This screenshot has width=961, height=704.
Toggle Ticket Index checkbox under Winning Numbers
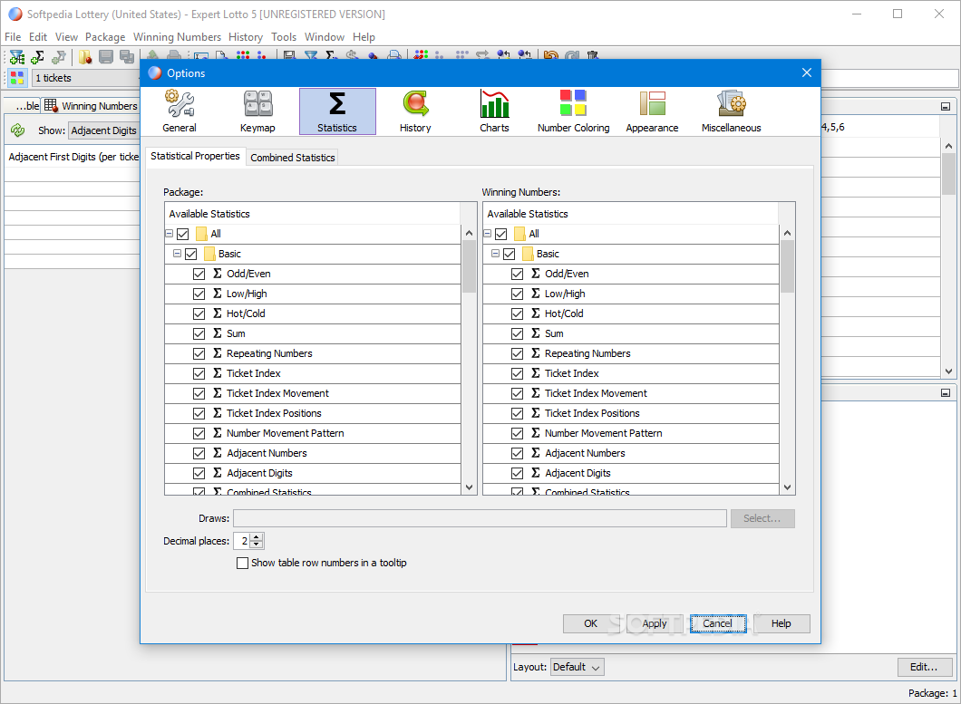(x=518, y=374)
